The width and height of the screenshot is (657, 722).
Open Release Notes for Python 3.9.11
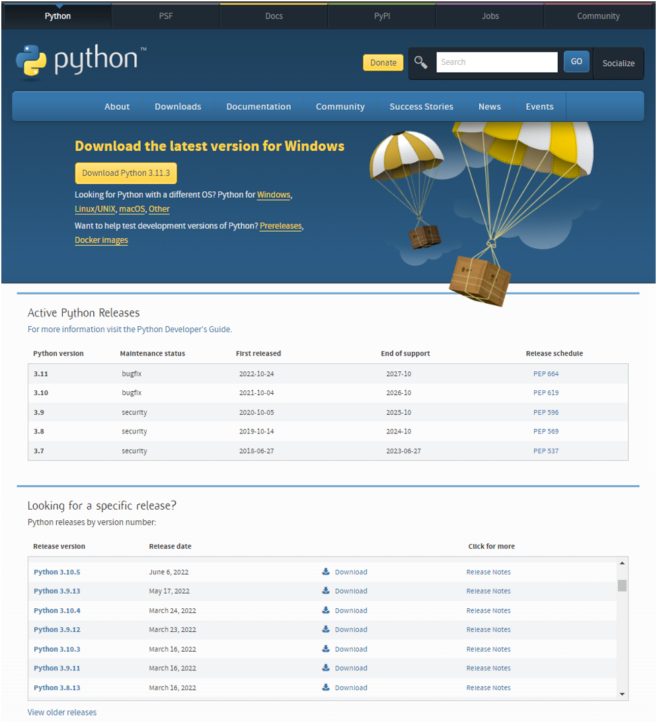point(488,668)
